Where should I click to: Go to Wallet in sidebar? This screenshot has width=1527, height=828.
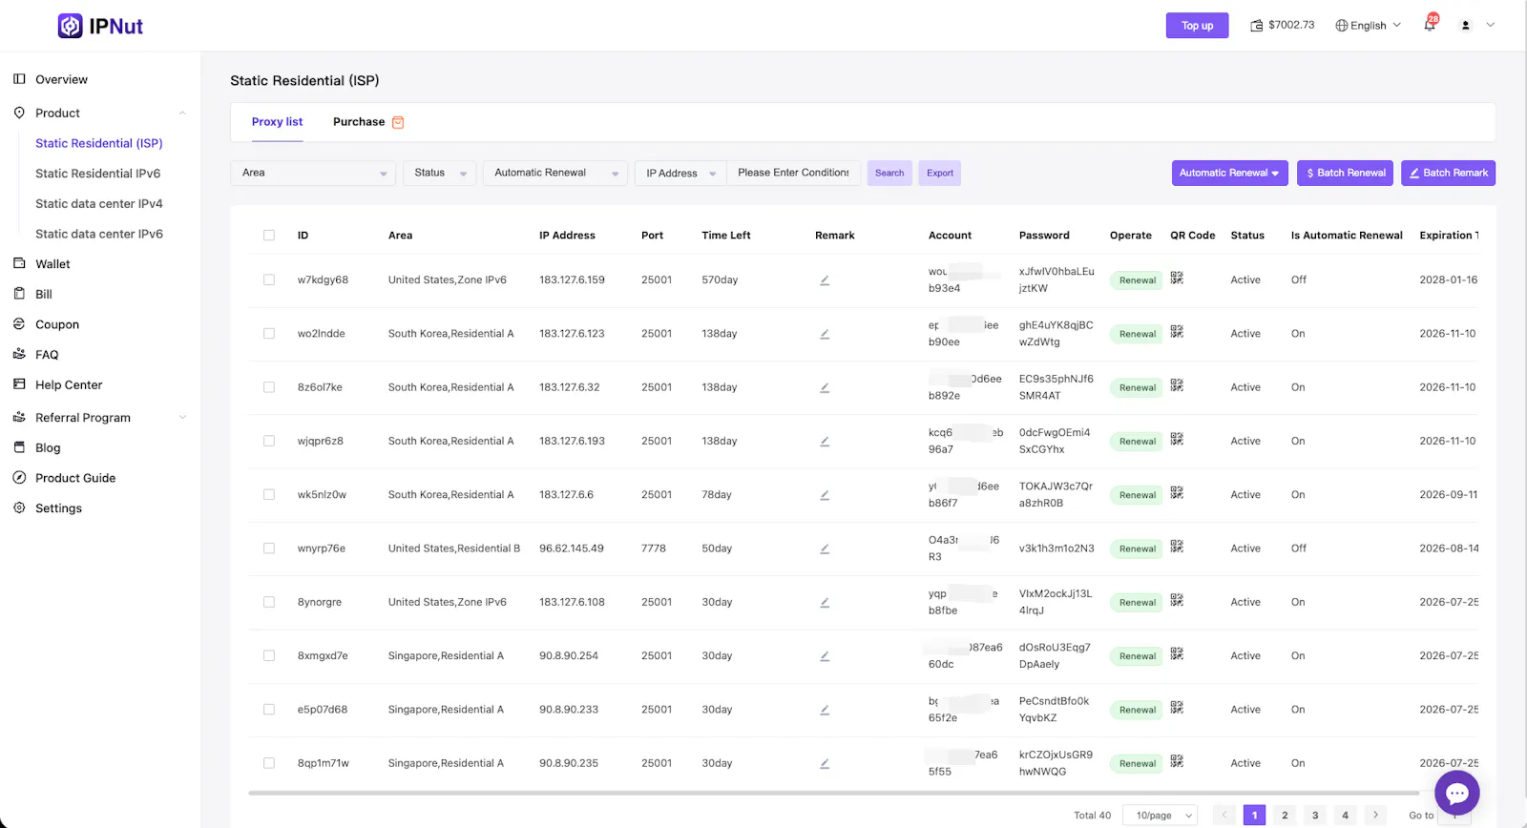tap(52, 264)
